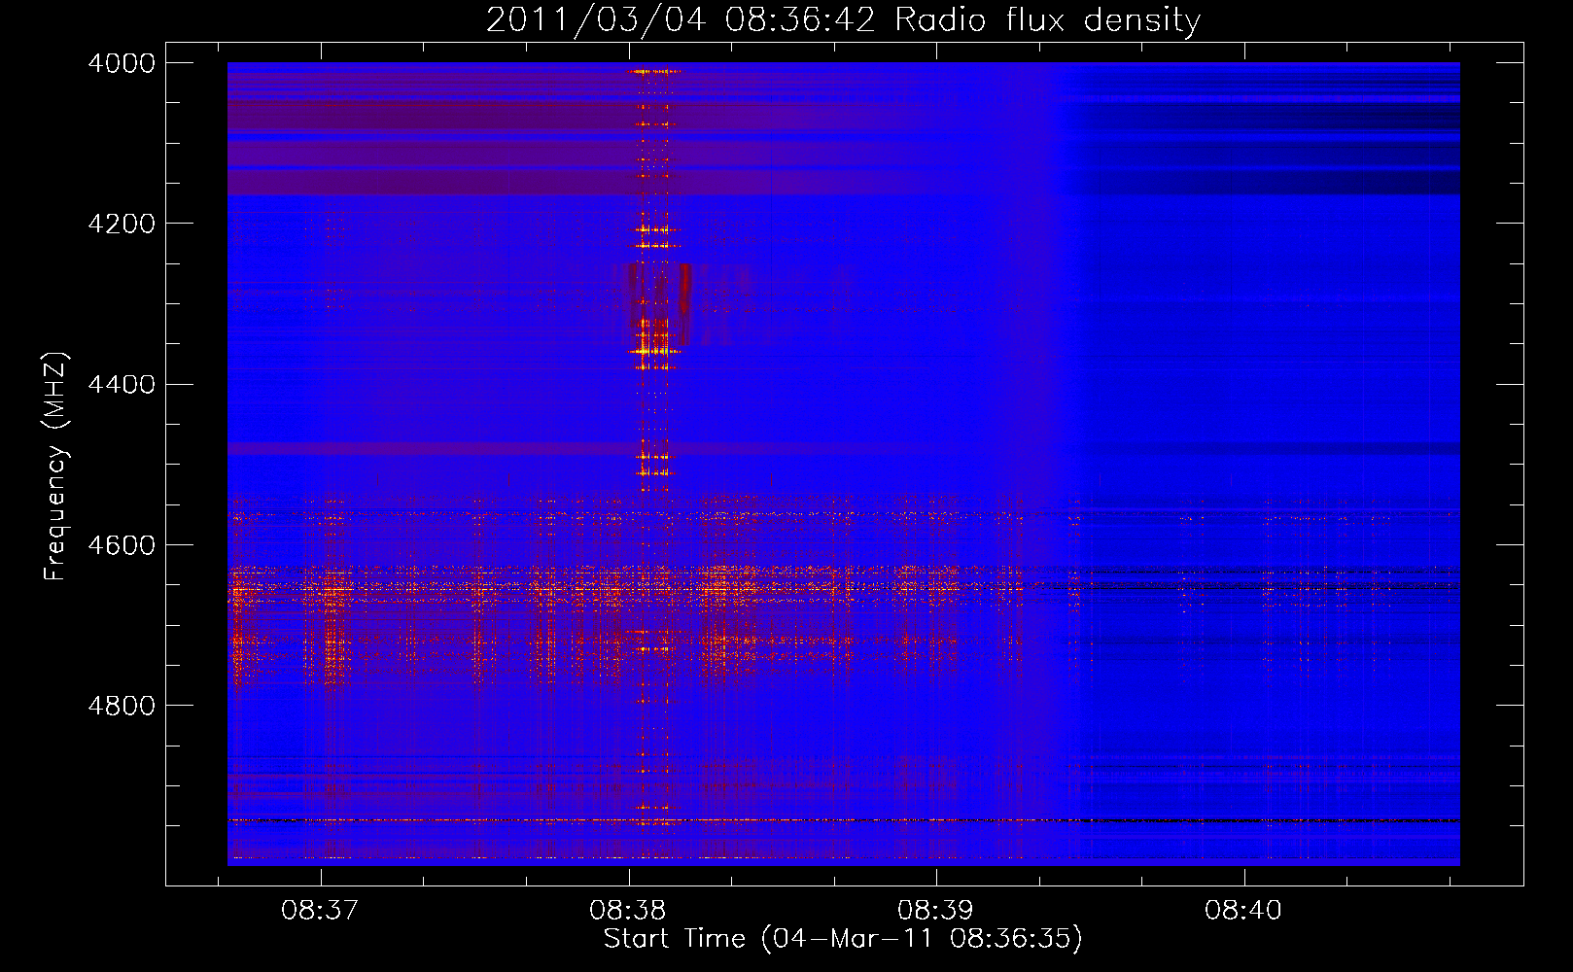This screenshot has width=1573, height=972.
Task: Click the 4800 frequency tick label
Action: click(122, 706)
